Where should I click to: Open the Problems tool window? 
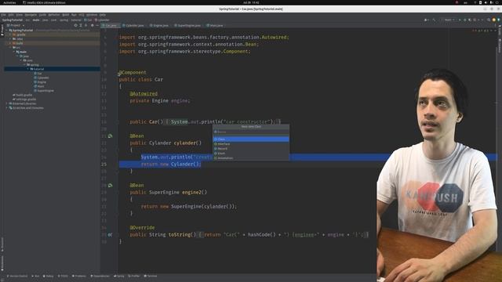79,276
